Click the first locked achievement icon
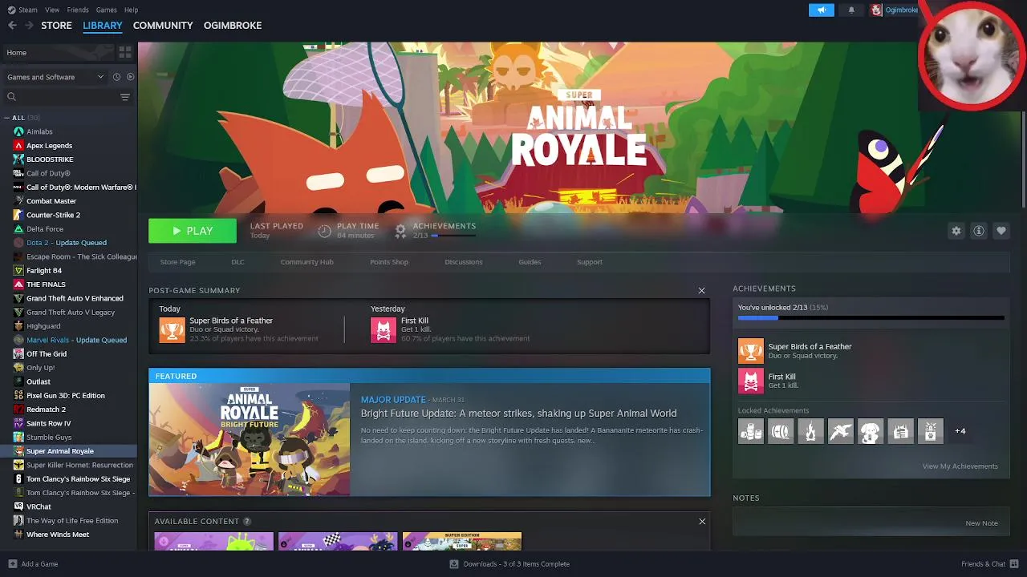The image size is (1027, 577). [x=751, y=431]
